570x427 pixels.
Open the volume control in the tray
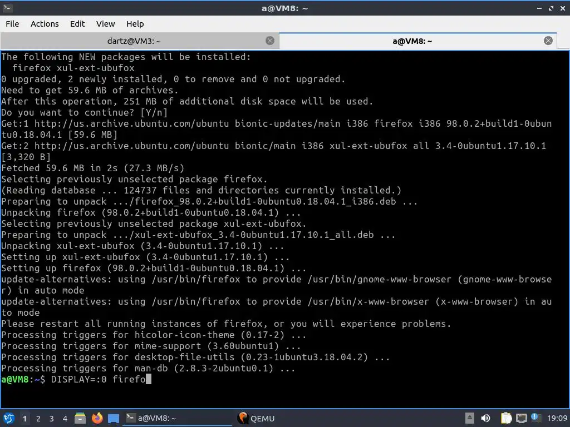point(485,418)
